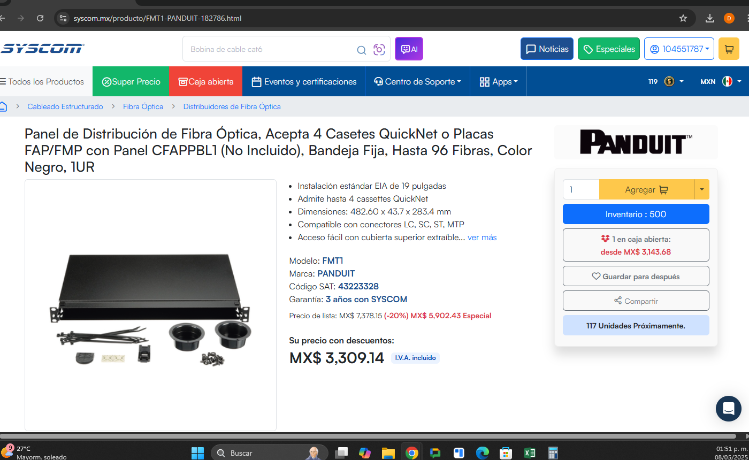Click Guardar para después

pyautogui.click(x=636, y=276)
